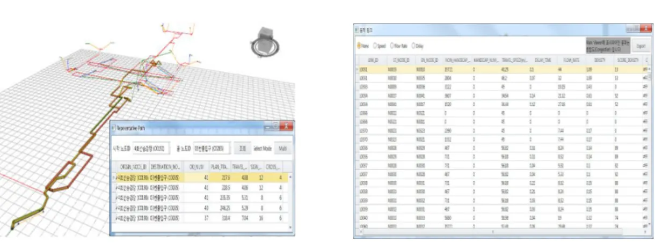Sort by the LINK_ID column header

(373, 60)
